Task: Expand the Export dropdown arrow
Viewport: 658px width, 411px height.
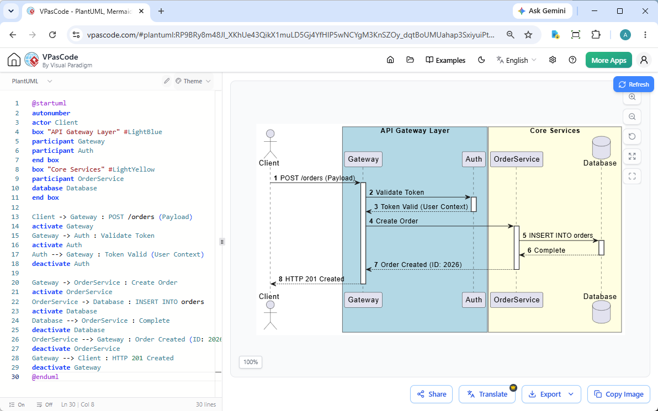Action: tap(571, 394)
